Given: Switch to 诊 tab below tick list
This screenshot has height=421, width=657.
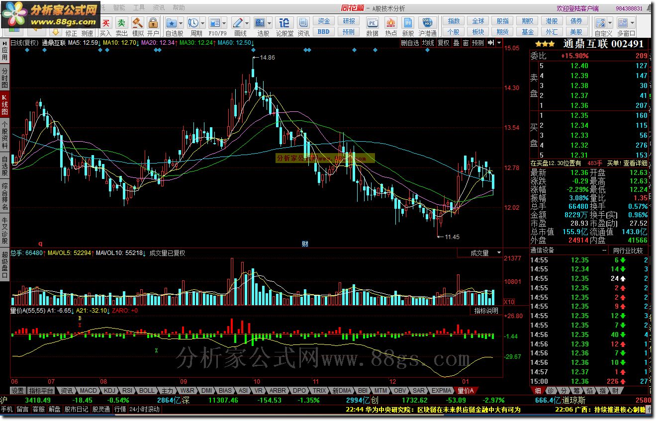Looking at the screenshot, I should 552,391.
